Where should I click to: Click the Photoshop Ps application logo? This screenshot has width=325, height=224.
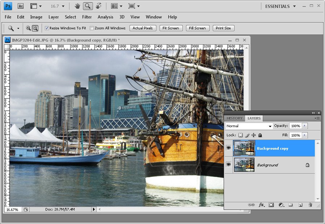pyautogui.click(x=8, y=6)
